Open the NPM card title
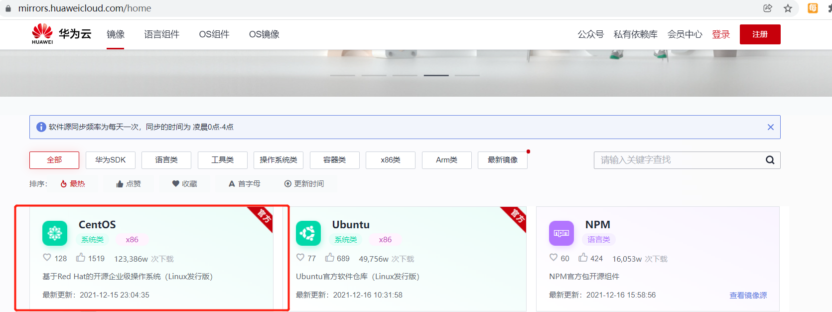The height and width of the screenshot is (312, 832). [x=598, y=225]
